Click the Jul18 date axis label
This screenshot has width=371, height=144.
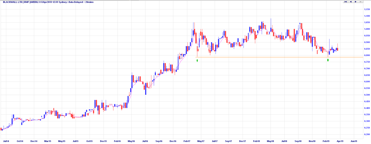coord(284,141)
